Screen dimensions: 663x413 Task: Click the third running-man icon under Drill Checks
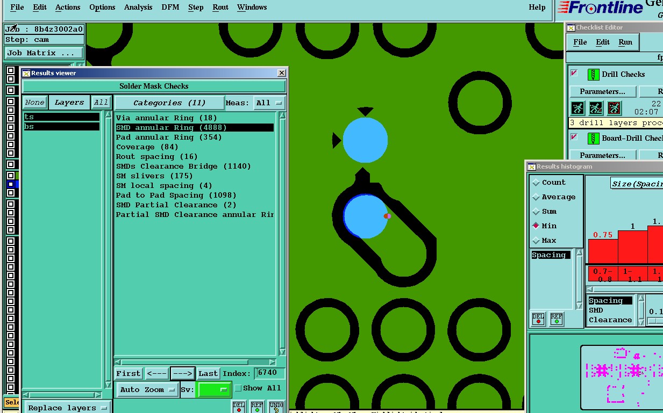click(x=614, y=108)
